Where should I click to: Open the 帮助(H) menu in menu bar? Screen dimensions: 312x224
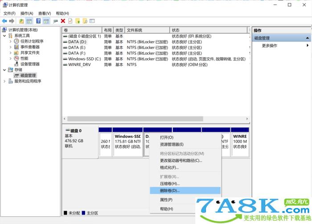pos(62,13)
